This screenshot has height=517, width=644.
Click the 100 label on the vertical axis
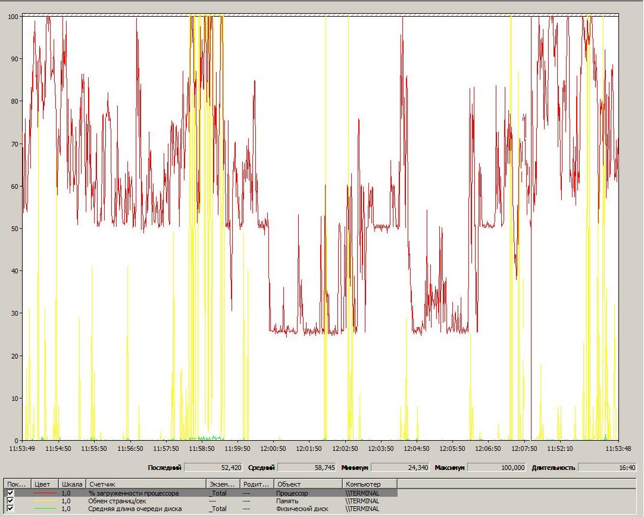[13, 17]
